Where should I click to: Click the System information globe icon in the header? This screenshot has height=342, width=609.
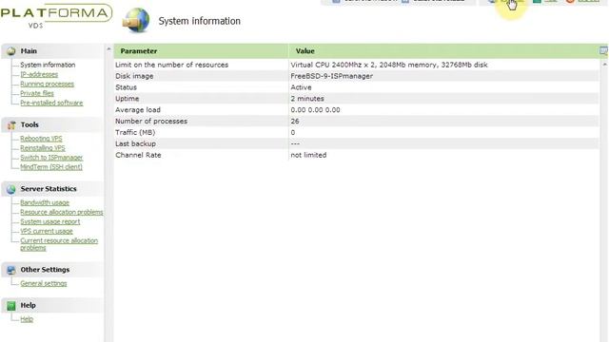pyautogui.click(x=136, y=20)
